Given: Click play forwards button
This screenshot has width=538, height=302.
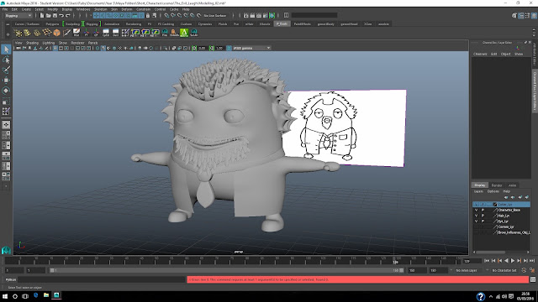Looking at the screenshot, I should [x=513, y=261].
